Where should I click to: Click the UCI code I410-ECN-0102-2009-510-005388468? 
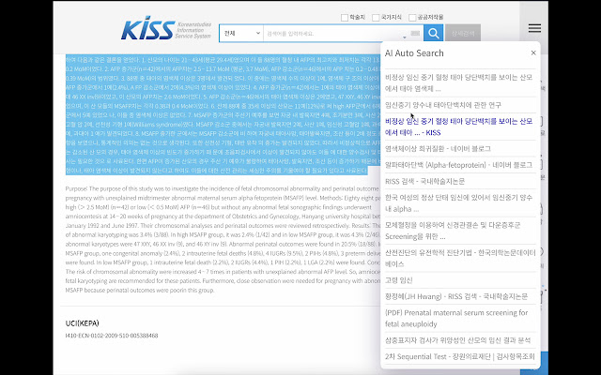coord(112,336)
